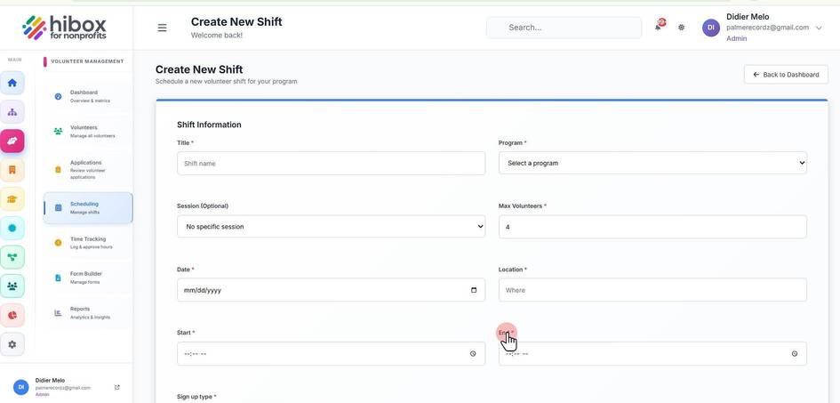
Task: Expand the Didier Melo account chevron
Action: pyautogui.click(x=819, y=28)
